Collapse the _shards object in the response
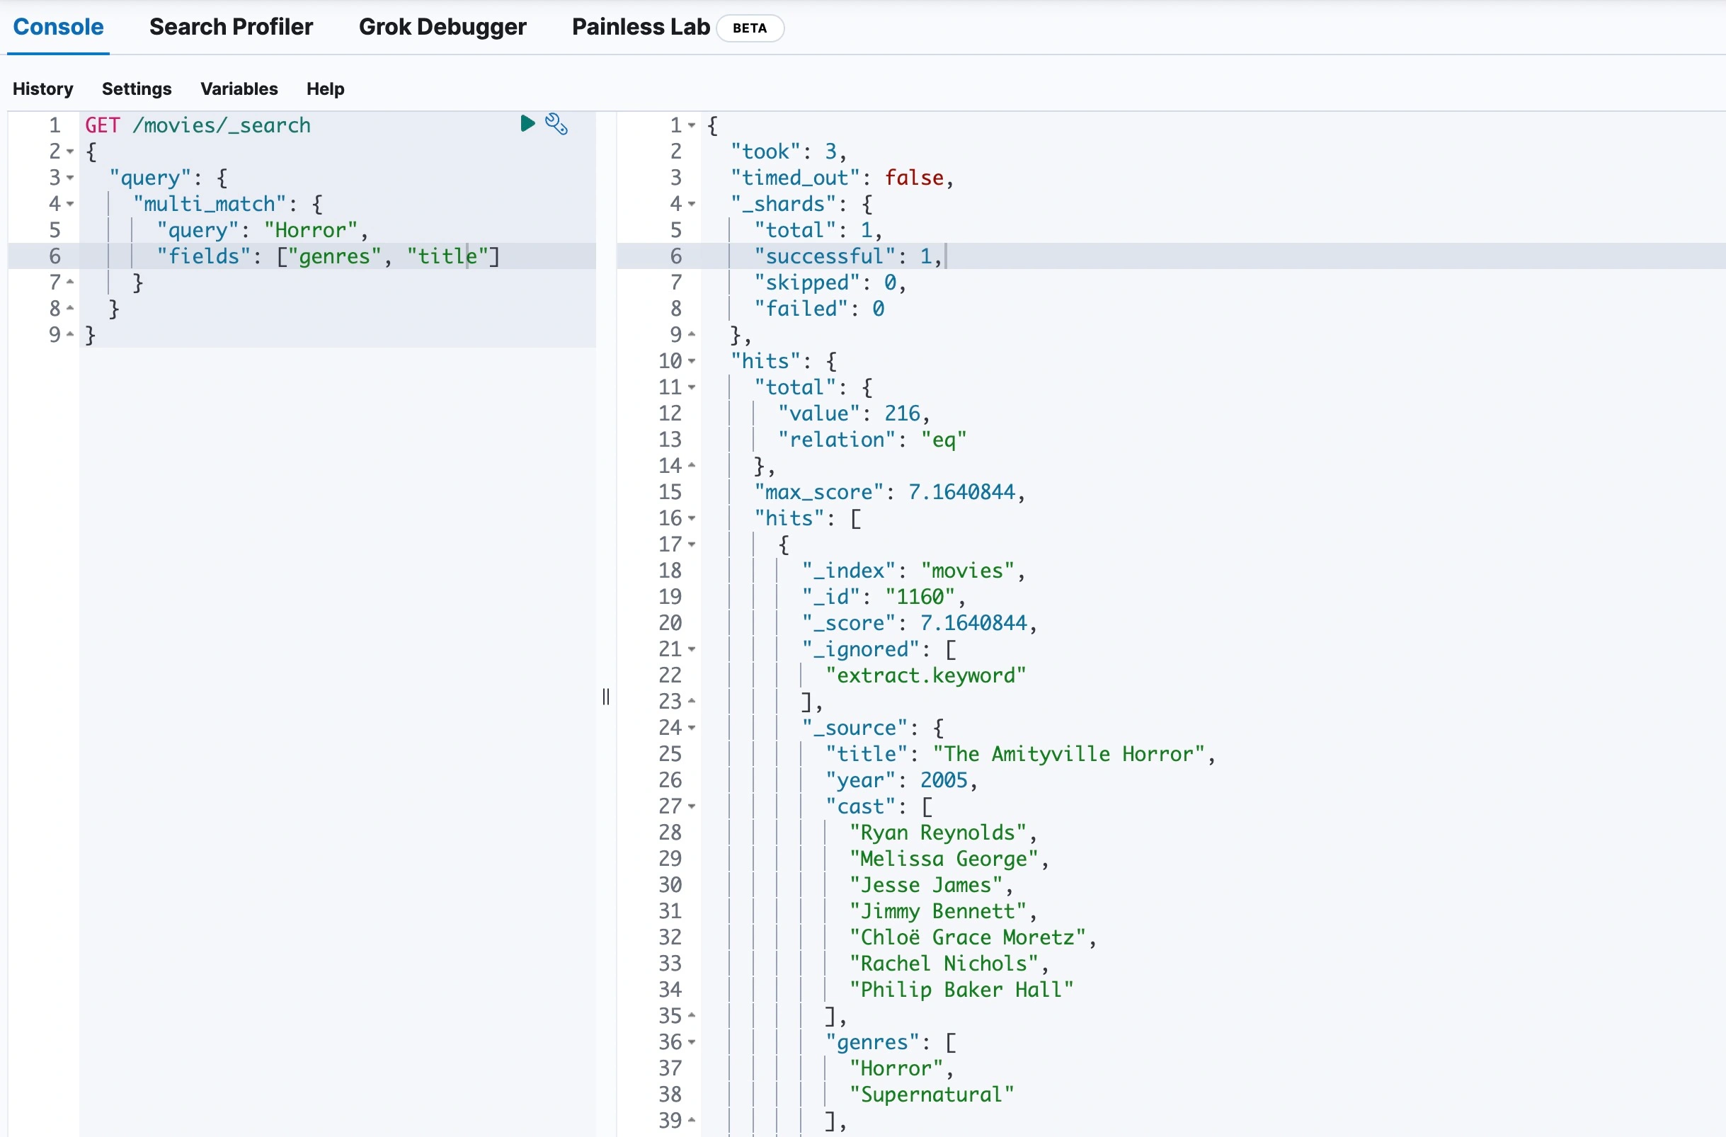Screen dimensions: 1726x1137 tap(692, 204)
